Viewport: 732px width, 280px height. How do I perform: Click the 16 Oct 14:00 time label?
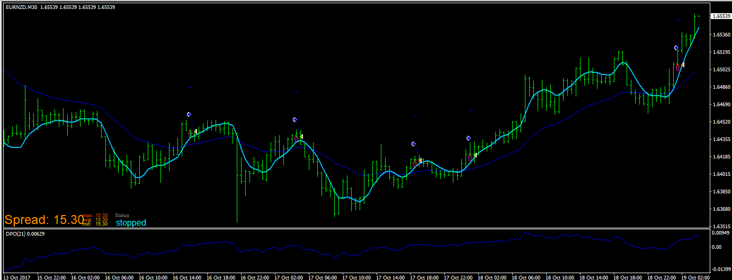point(186,277)
